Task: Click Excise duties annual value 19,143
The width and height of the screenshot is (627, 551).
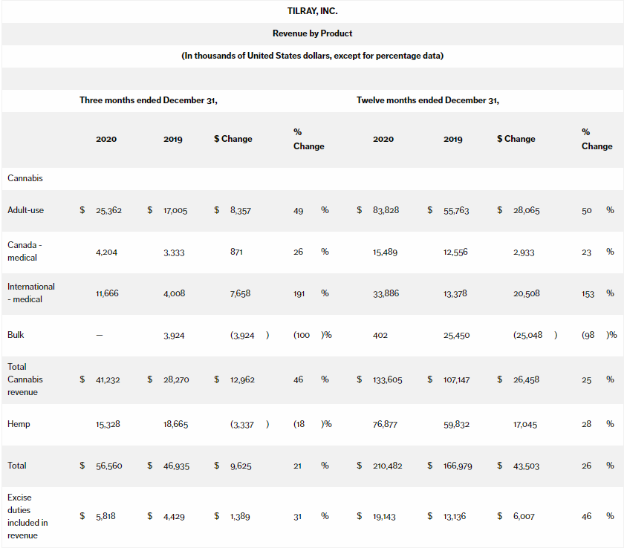Action: 384,517
